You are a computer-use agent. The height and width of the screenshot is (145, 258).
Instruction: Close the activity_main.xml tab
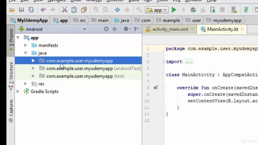pyautogui.click(x=192, y=29)
